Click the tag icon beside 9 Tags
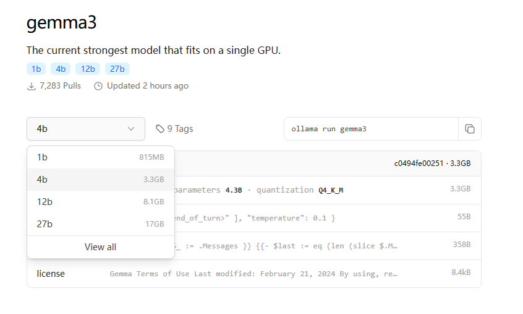This screenshot has height=314, width=523. coord(160,129)
